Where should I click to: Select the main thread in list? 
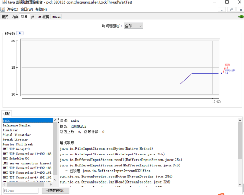(28, 121)
